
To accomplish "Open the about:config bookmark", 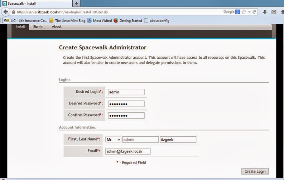I will tap(157, 21).
